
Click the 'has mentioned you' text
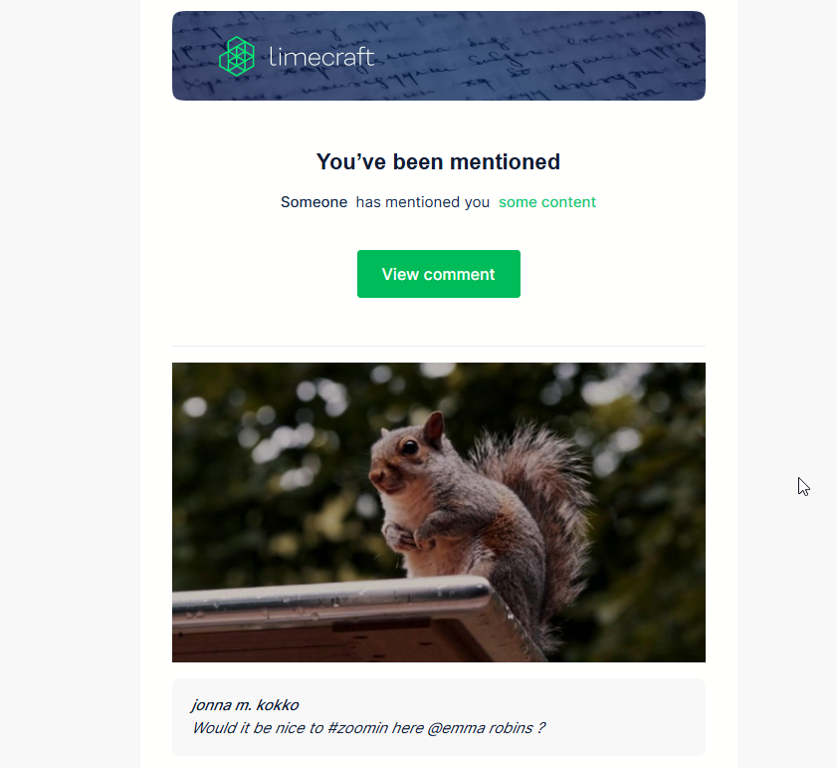pos(423,202)
